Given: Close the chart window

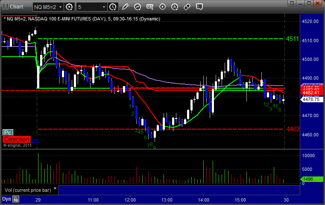Looking at the screenshot, I should [x=318, y=3].
